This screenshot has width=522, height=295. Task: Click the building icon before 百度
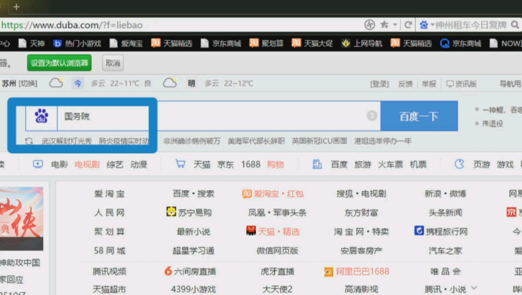317,164
